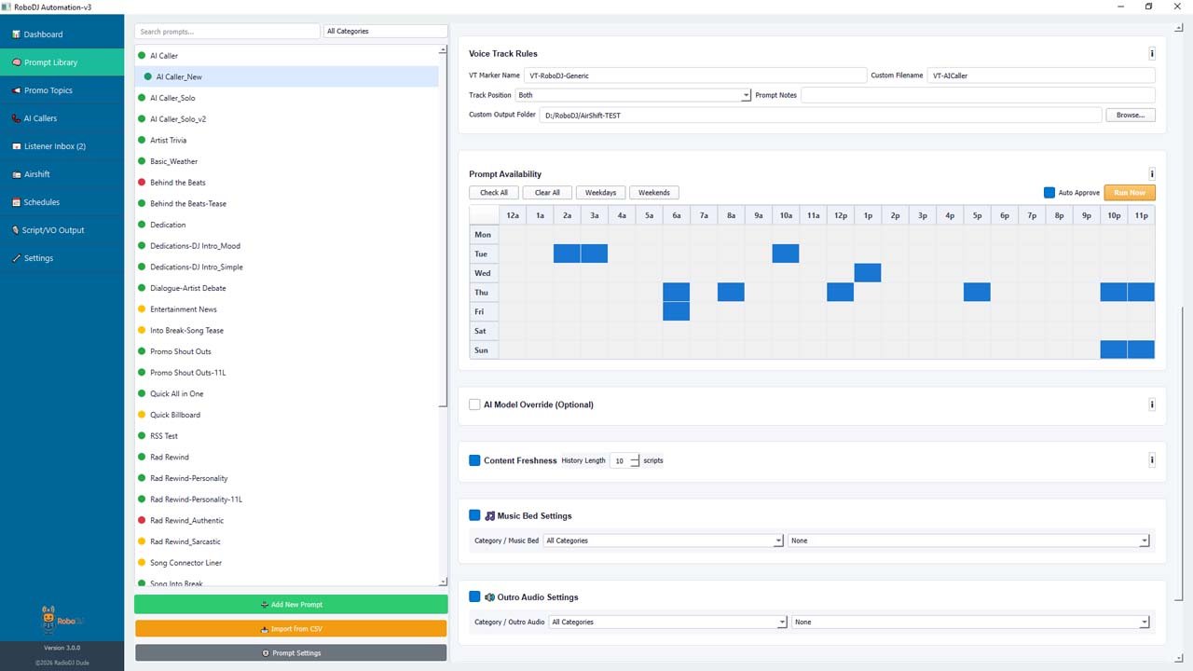Click the Voice Track Rules info icon
Viewport: 1193px width, 671px height.
(1152, 54)
